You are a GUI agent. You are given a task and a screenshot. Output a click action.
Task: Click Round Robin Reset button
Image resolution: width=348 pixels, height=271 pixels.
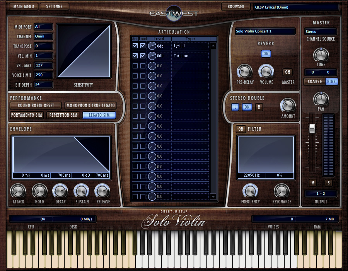36,106
